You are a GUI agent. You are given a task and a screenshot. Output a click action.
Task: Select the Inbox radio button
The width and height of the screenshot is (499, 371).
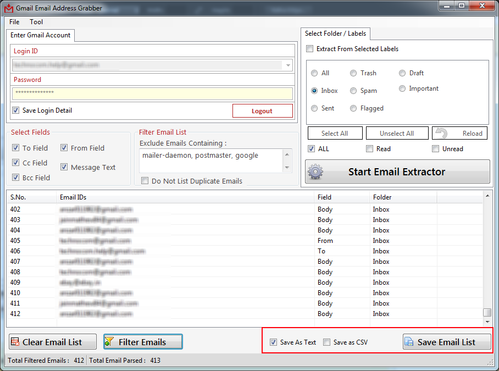tap(314, 91)
